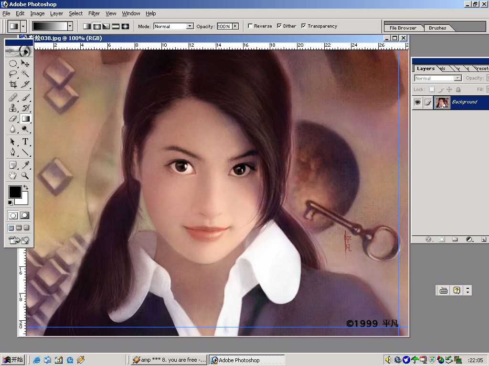
Task: Reset to default black and white colors
Action: click(x=11, y=203)
